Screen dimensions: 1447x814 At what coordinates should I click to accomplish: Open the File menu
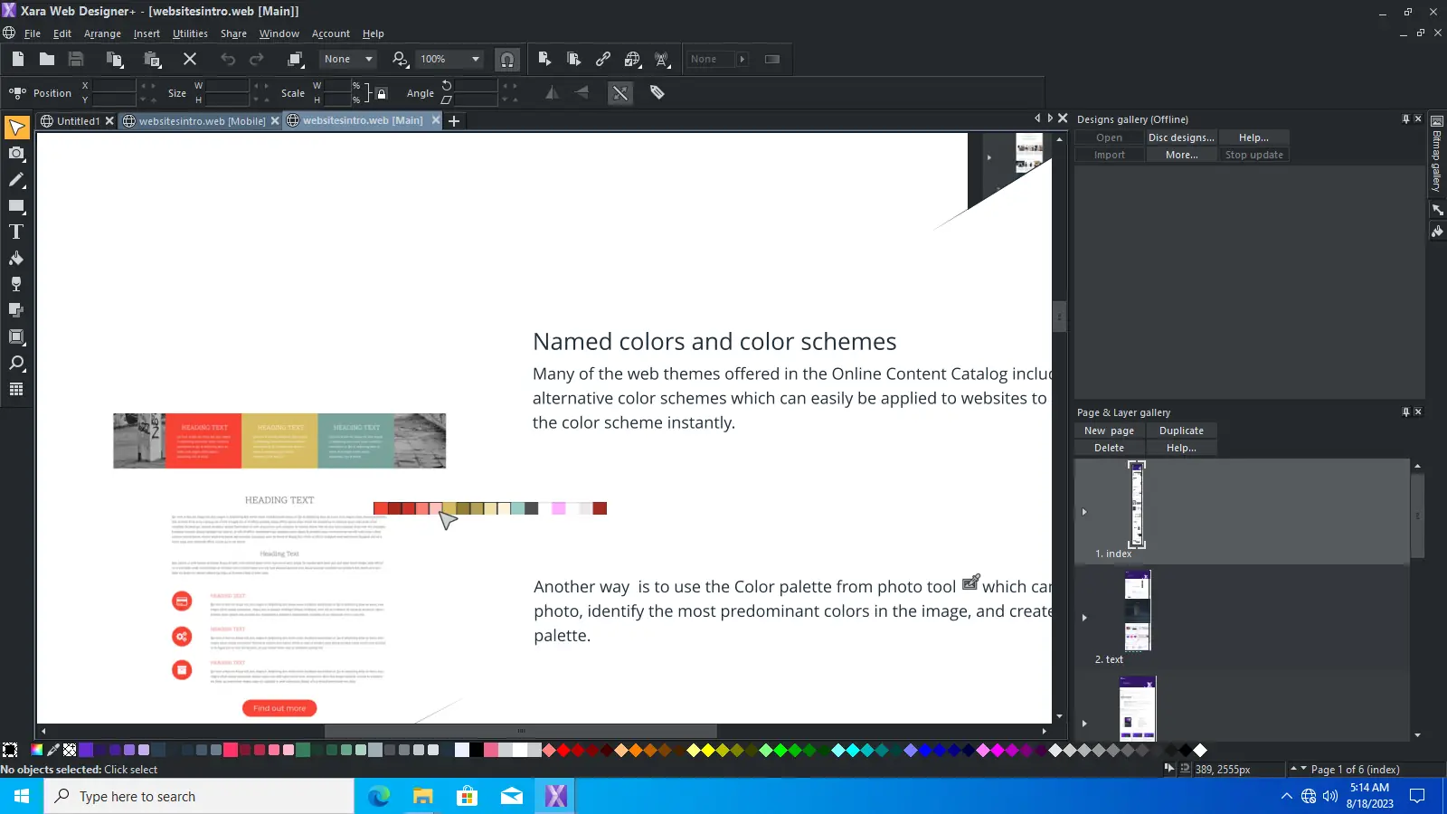tap(33, 33)
